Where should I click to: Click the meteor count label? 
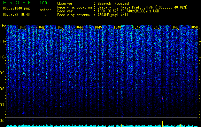pos(45,10)
